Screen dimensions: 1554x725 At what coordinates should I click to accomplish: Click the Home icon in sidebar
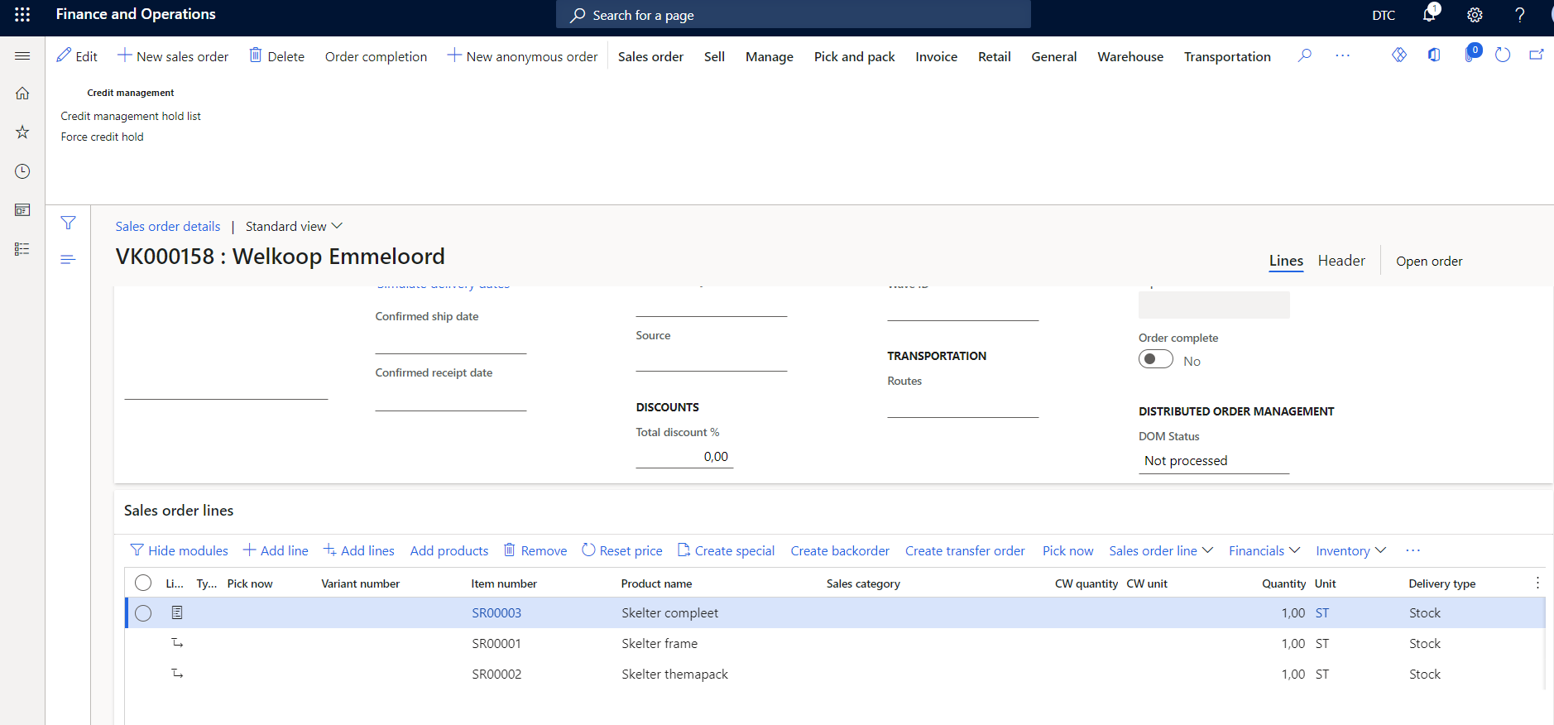click(22, 94)
